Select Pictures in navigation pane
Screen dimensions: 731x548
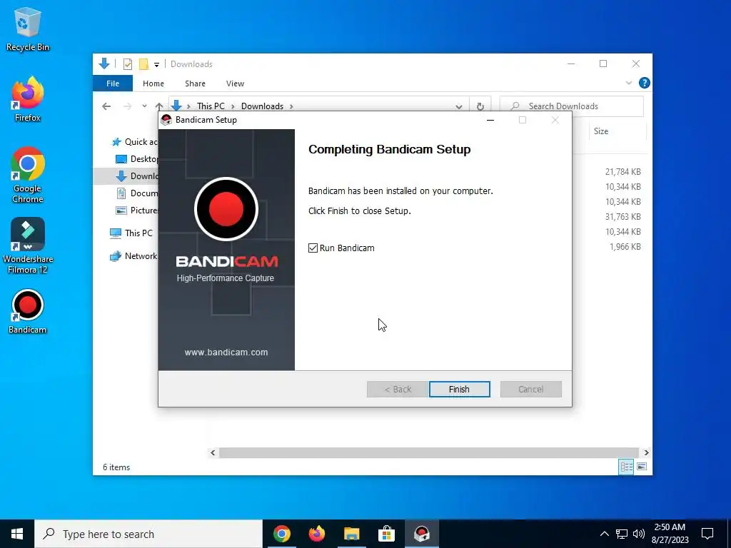click(x=136, y=210)
